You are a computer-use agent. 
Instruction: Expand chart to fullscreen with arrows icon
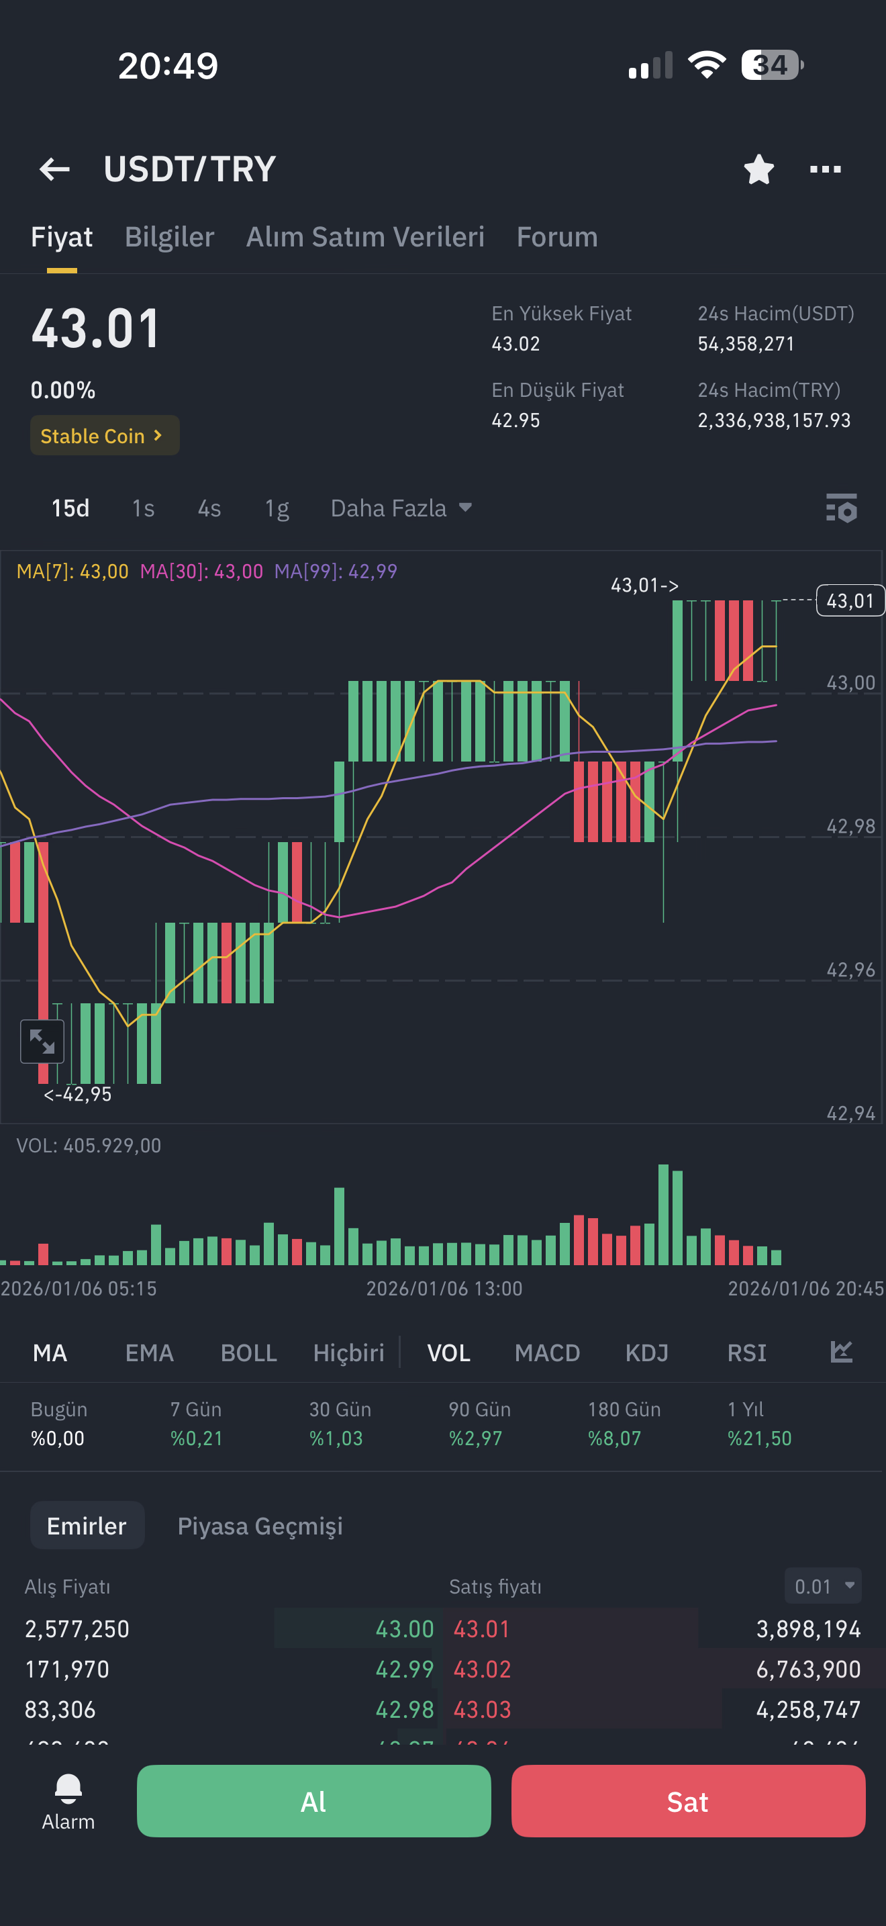point(42,1041)
